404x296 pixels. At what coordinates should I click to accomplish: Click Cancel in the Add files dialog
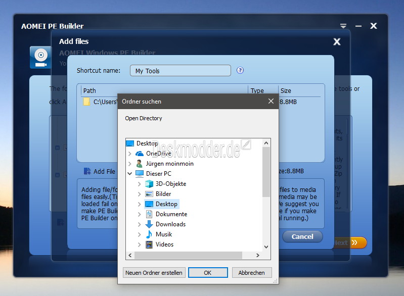[302, 236]
